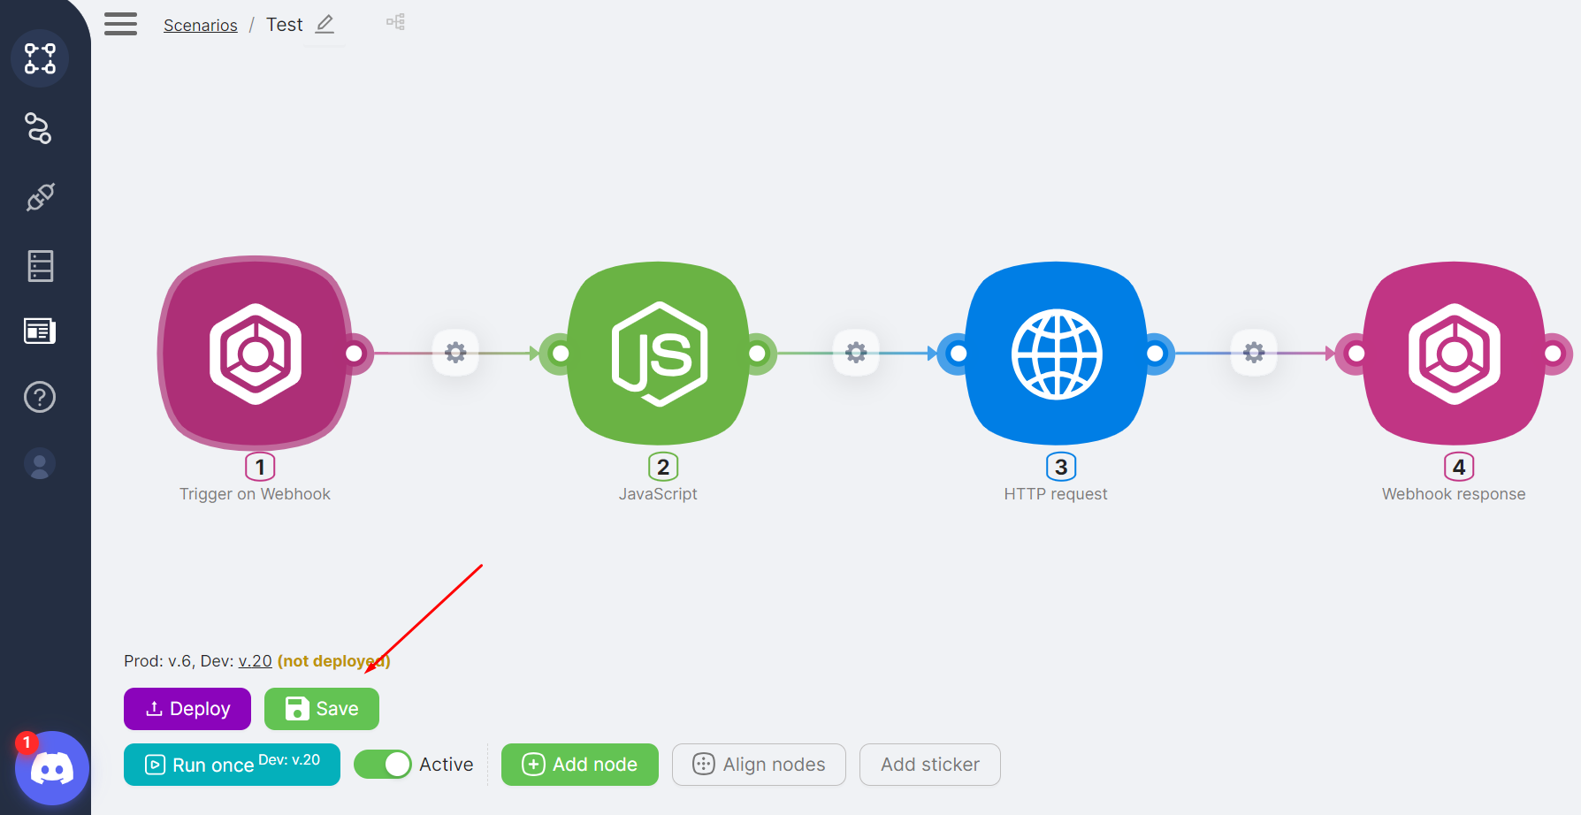Click the Save button
This screenshot has width=1581, height=815.
click(322, 709)
